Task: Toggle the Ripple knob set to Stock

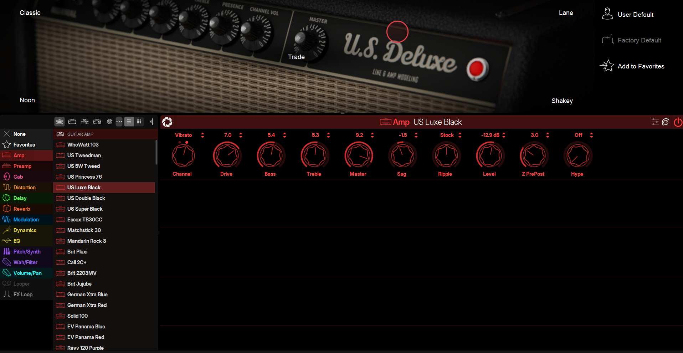Action: click(446, 155)
